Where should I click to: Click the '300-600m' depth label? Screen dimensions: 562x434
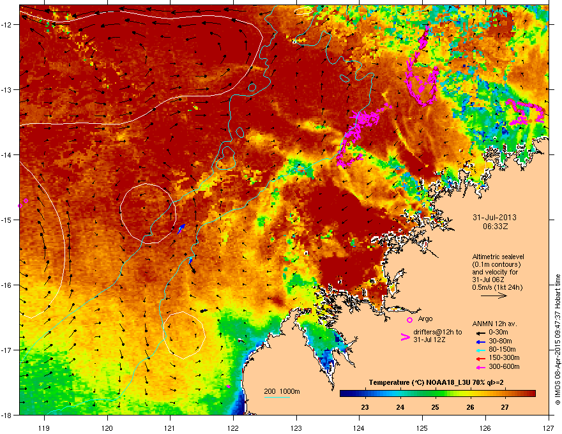(x=504, y=366)
